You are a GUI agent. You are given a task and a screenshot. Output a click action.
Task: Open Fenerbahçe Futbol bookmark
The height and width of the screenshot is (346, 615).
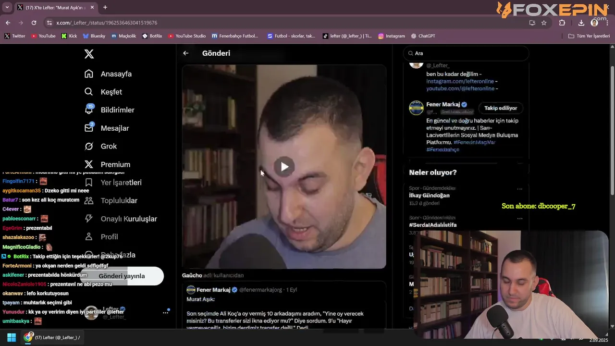[x=235, y=36]
